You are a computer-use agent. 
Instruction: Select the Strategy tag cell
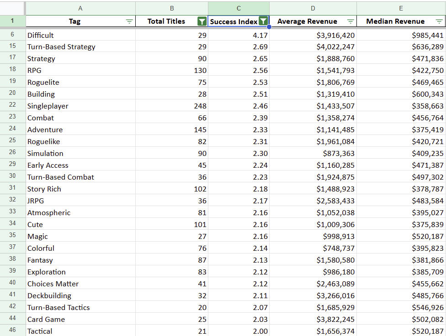click(80, 58)
